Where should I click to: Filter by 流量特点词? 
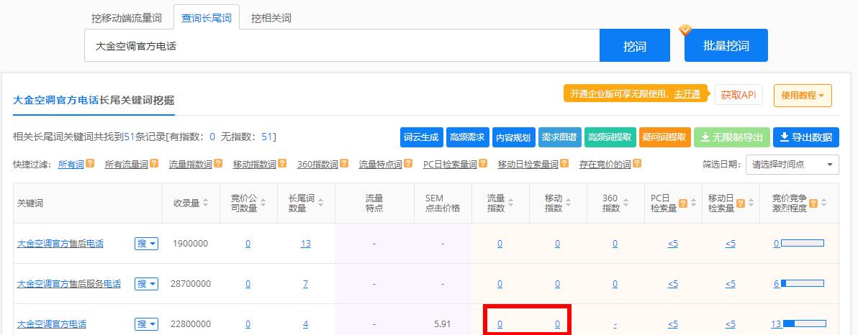381,164
